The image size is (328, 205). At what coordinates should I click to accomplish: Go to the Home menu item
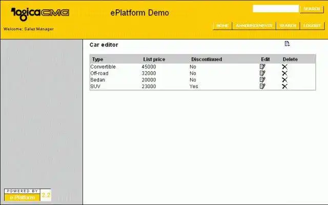coord(222,26)
